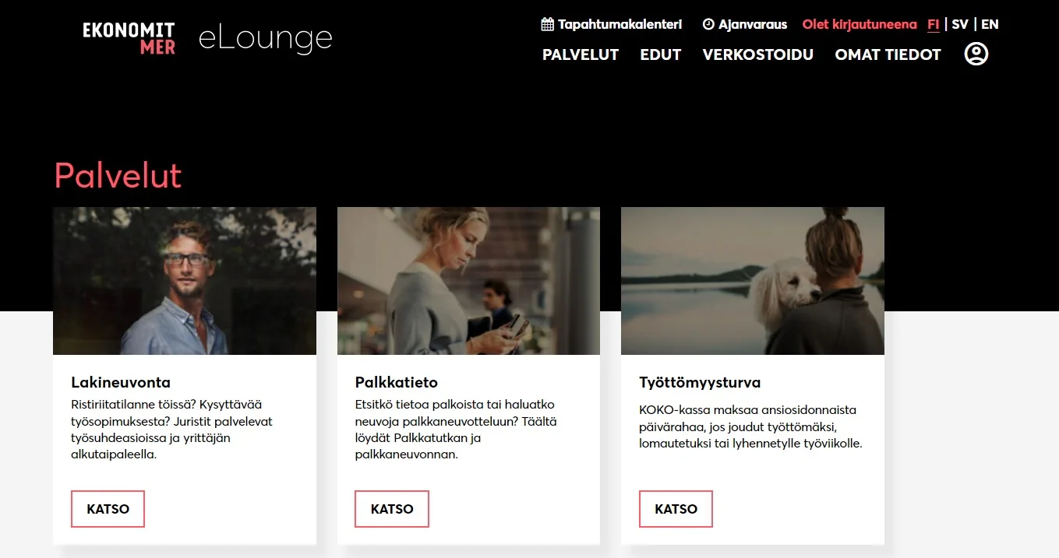This screenshot has height=558, width=1059.
Task: Click the clock icon beside Ajanvaraus
Action: click(x=708, y=24)
